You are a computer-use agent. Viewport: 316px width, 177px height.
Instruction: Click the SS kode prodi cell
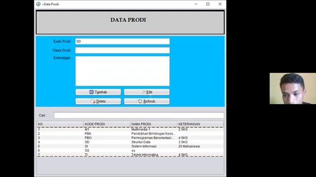(107, 150)
